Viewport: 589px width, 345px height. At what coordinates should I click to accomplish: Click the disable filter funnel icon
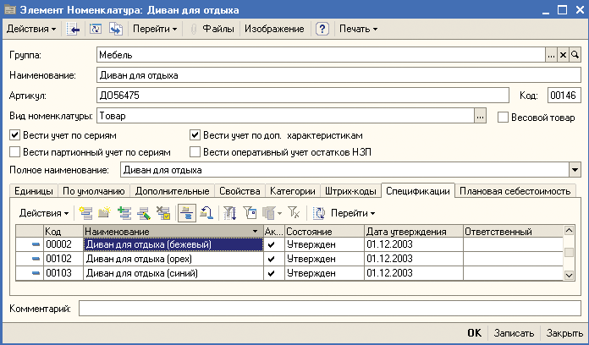click(x=294, y=212)
